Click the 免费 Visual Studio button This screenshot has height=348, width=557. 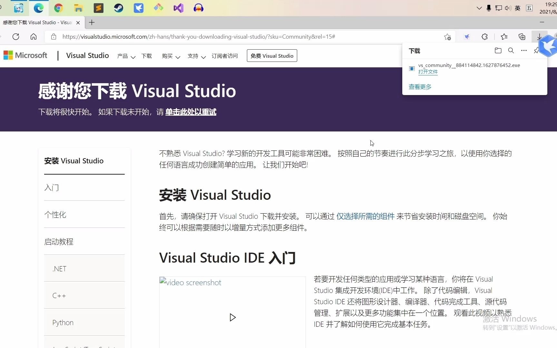click(x=272, y=56)
